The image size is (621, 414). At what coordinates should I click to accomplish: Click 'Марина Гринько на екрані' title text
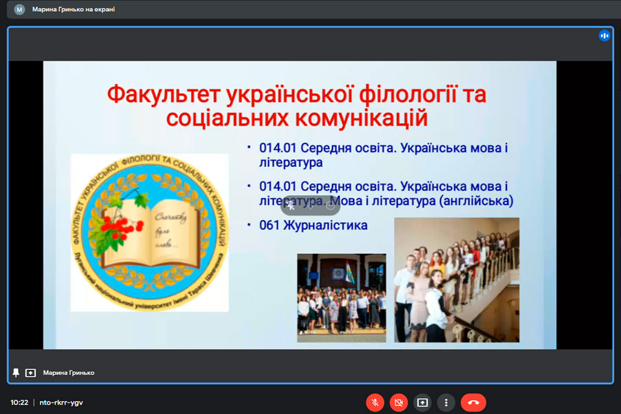[x=73, y=10]
